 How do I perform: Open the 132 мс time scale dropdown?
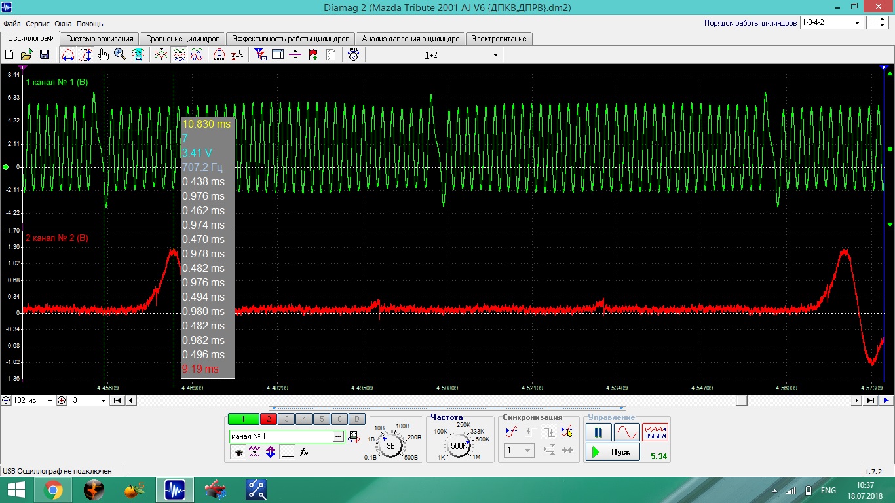[x=50, y=400]
